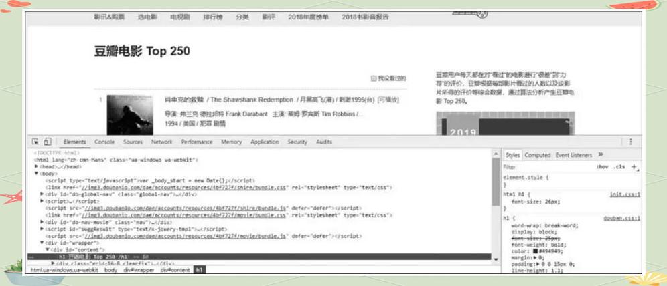667x286 pixels.
Task: Switch to the Sources tab
Action: point(133,142)
